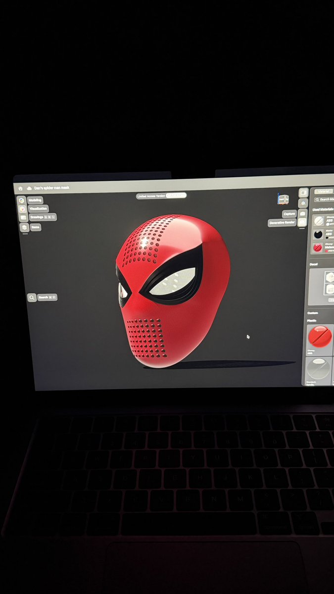Click the orientation cube in the viewport
This screenshot has width=334, height=594.
283,199
